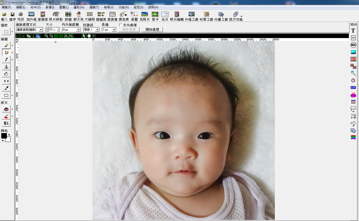Viewport: 359px width, 221px height.
Task: Select the eyedropper color picker tool
Action: click(6, 88)
